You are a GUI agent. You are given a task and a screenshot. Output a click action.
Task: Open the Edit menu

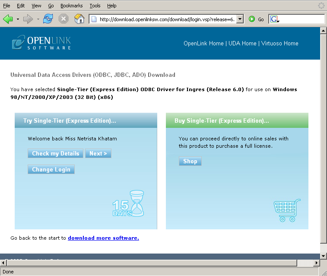pos(21,6)
